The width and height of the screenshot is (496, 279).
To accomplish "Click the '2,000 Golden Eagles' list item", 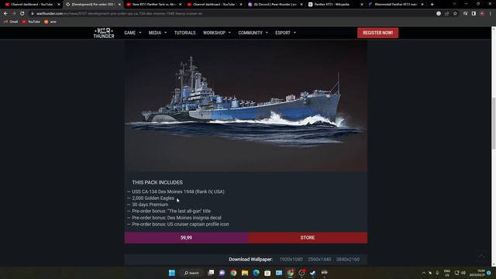I will coord(153,198).
